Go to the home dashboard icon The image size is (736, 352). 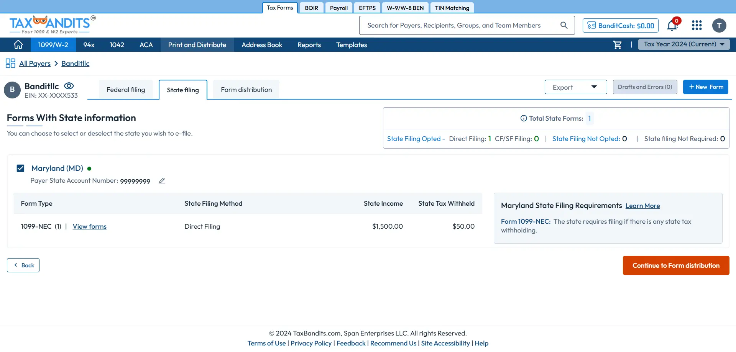18,45
